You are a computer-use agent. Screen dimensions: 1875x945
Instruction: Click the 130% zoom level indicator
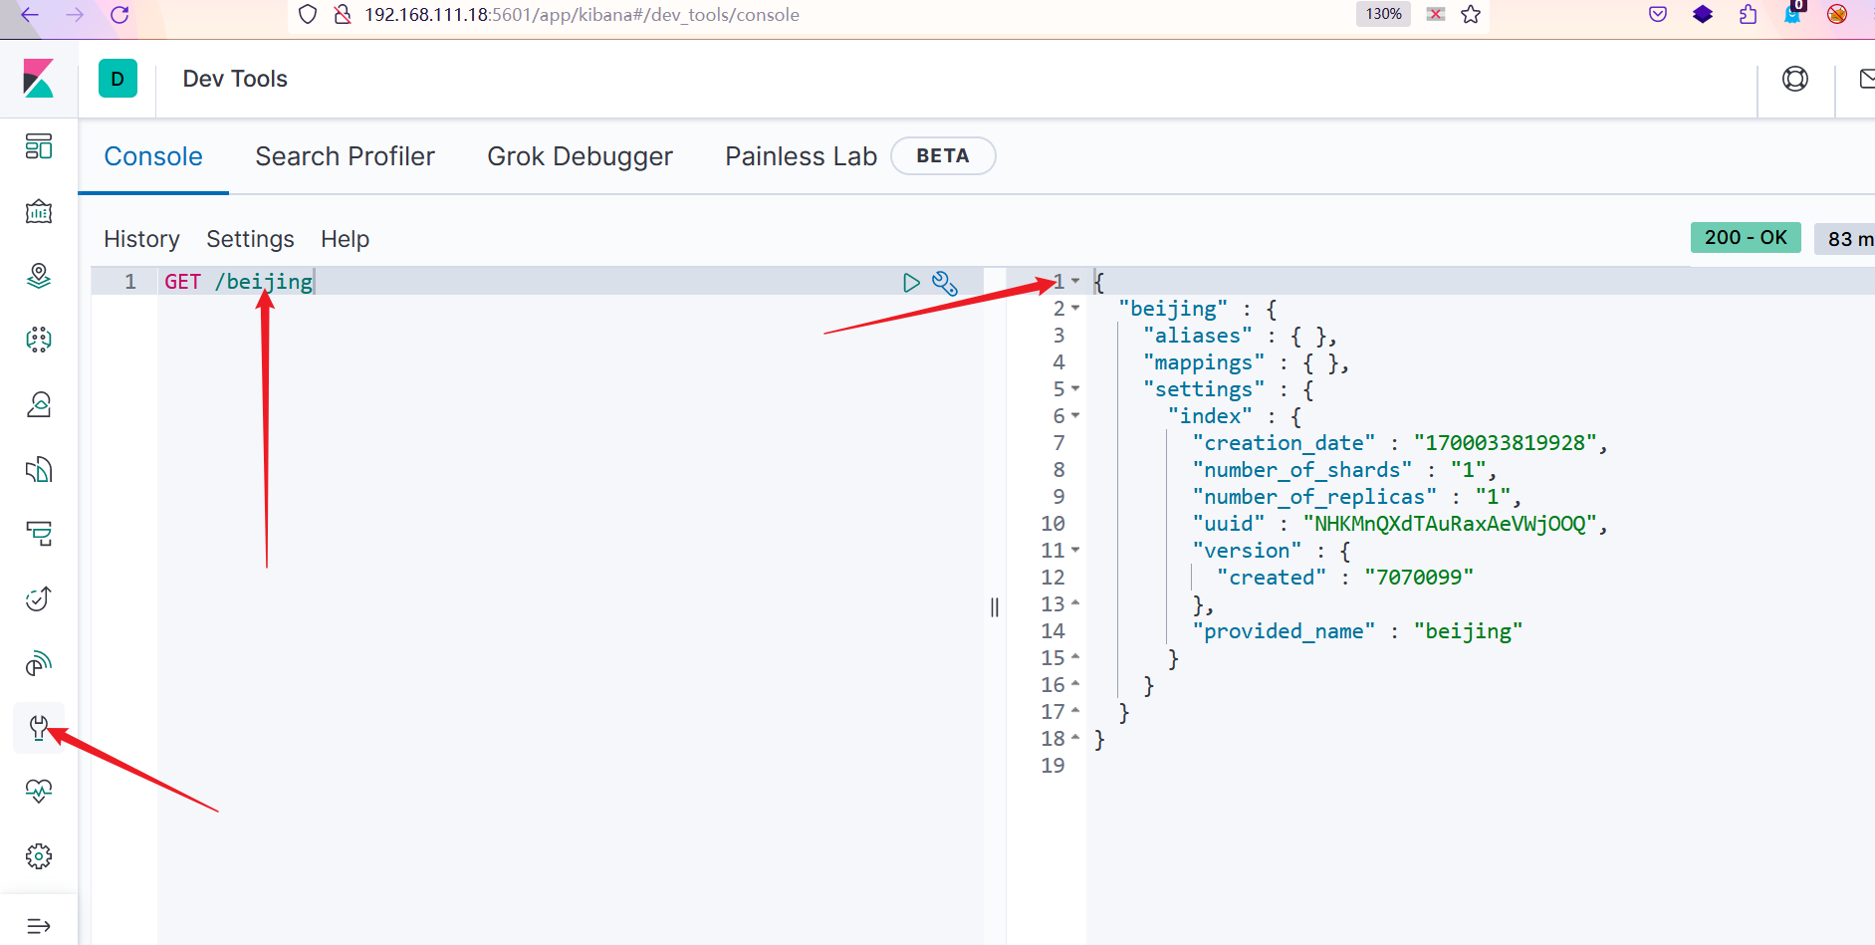coord(1383,14)
